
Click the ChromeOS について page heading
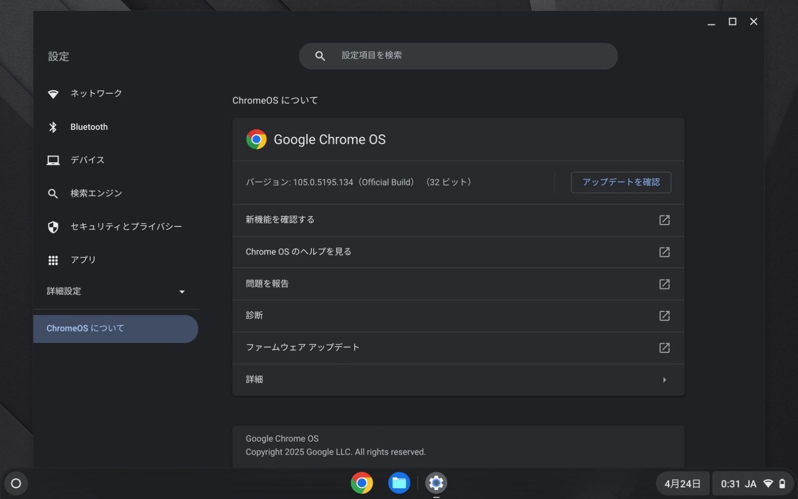click(275, 101)
